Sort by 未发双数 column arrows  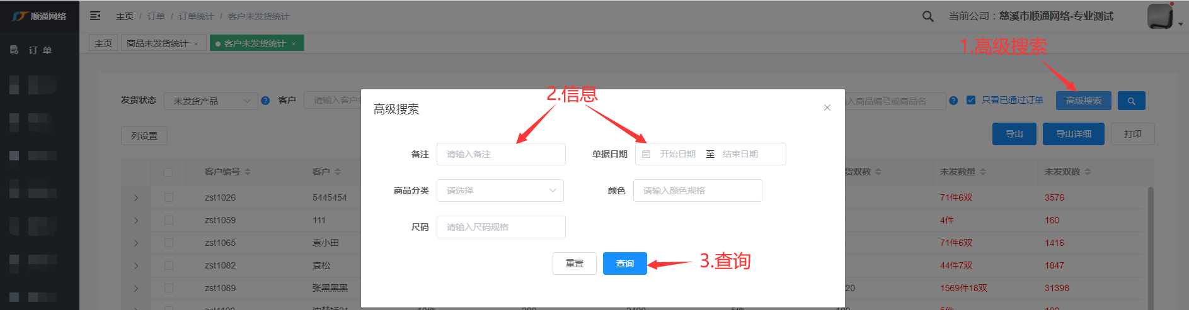[1088, 172]
